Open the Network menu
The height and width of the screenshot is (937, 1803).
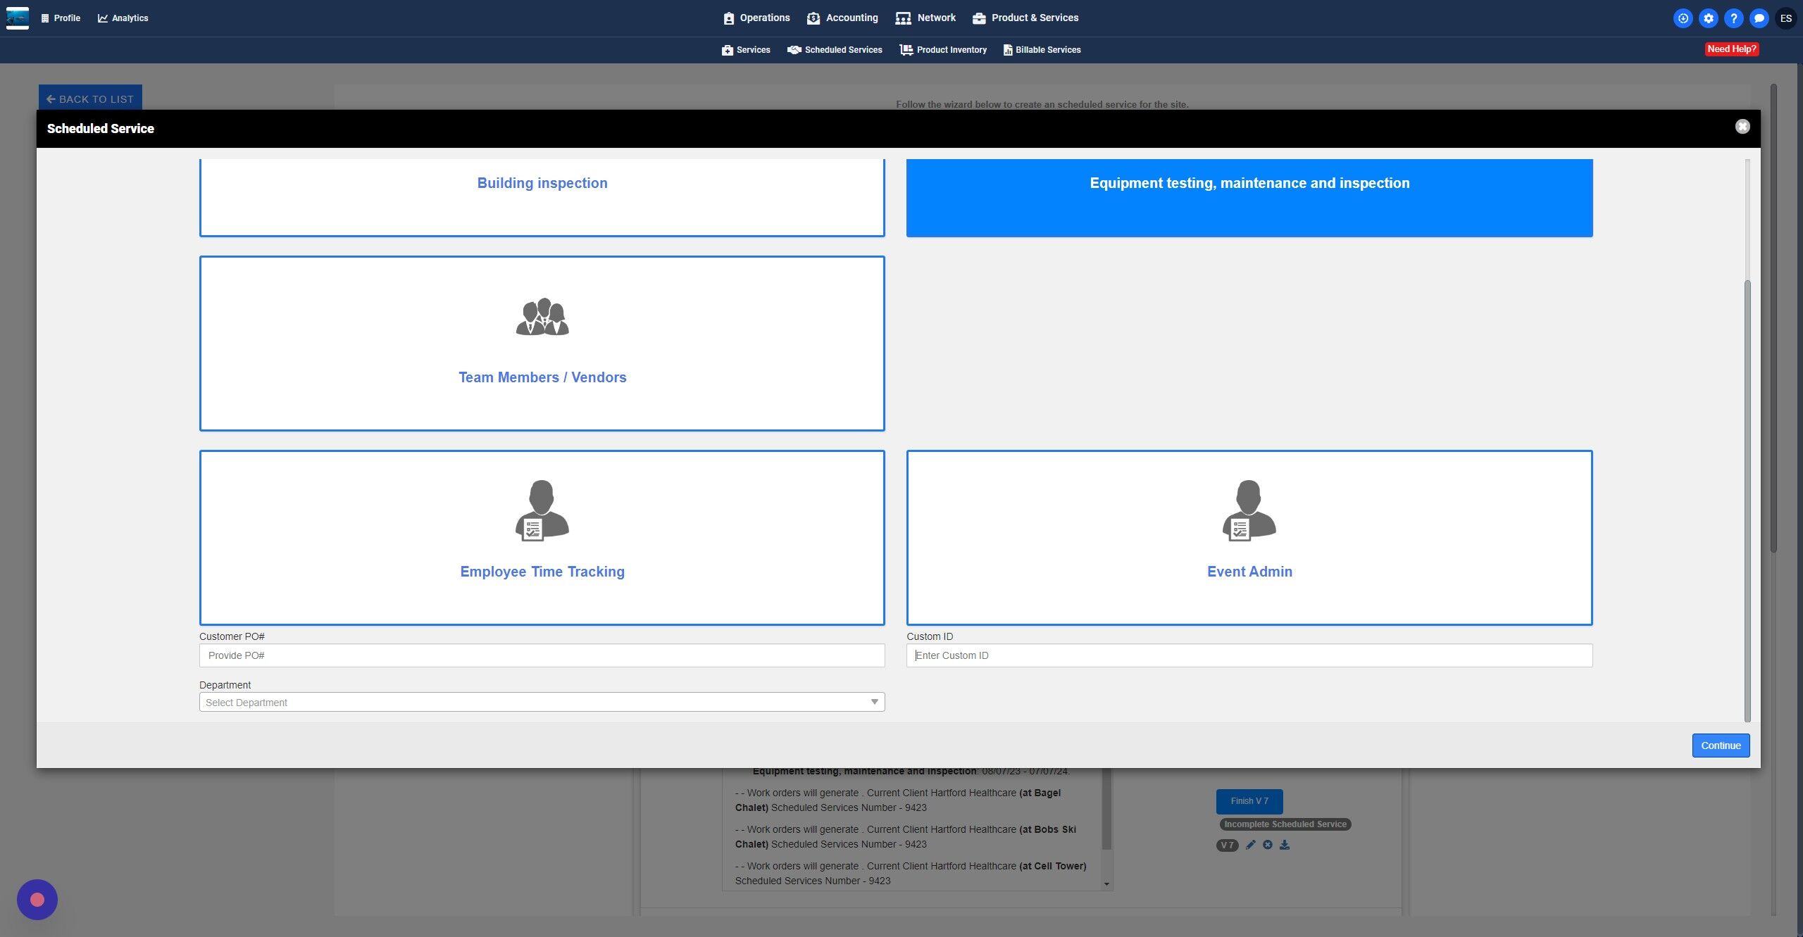pos(926,18)
